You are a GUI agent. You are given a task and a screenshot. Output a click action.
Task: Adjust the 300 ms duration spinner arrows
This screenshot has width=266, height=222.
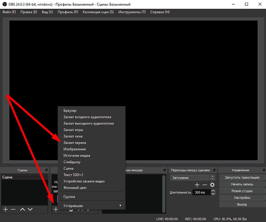pyautogui.click(x=213, y=192)
